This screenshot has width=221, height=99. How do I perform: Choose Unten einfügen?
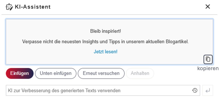coord(56,73)
